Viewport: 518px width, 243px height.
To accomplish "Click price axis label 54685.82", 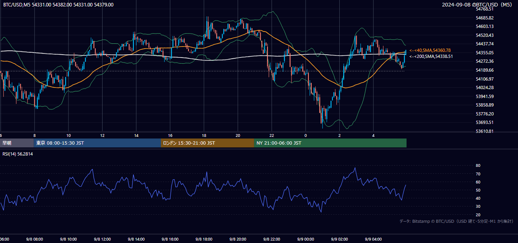I will tap(485, 18).
